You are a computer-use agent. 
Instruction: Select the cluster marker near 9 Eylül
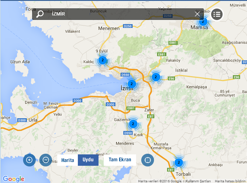[103, 60]
